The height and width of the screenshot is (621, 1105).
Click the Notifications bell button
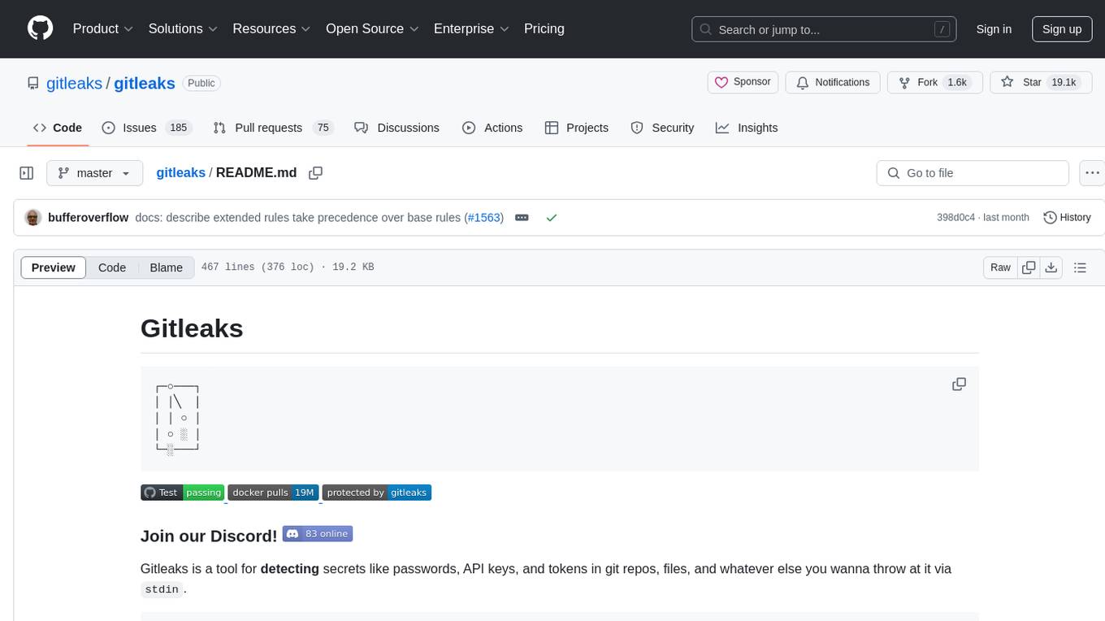click(833, 82)
